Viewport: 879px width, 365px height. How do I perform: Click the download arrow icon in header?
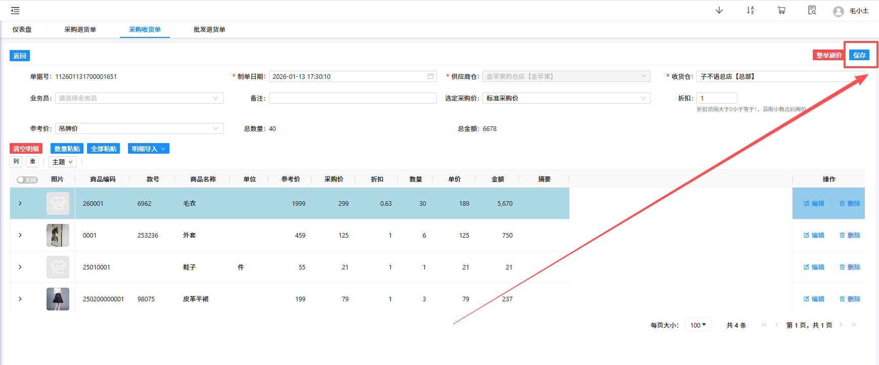tap(719, 11)
